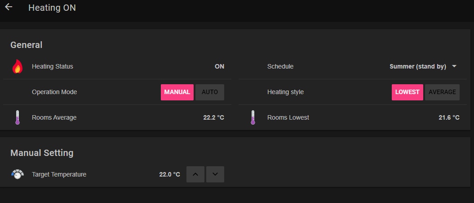Set Heating style to LOWEST
The width and height of the screenshot is (474, 203).
(407, 92)
